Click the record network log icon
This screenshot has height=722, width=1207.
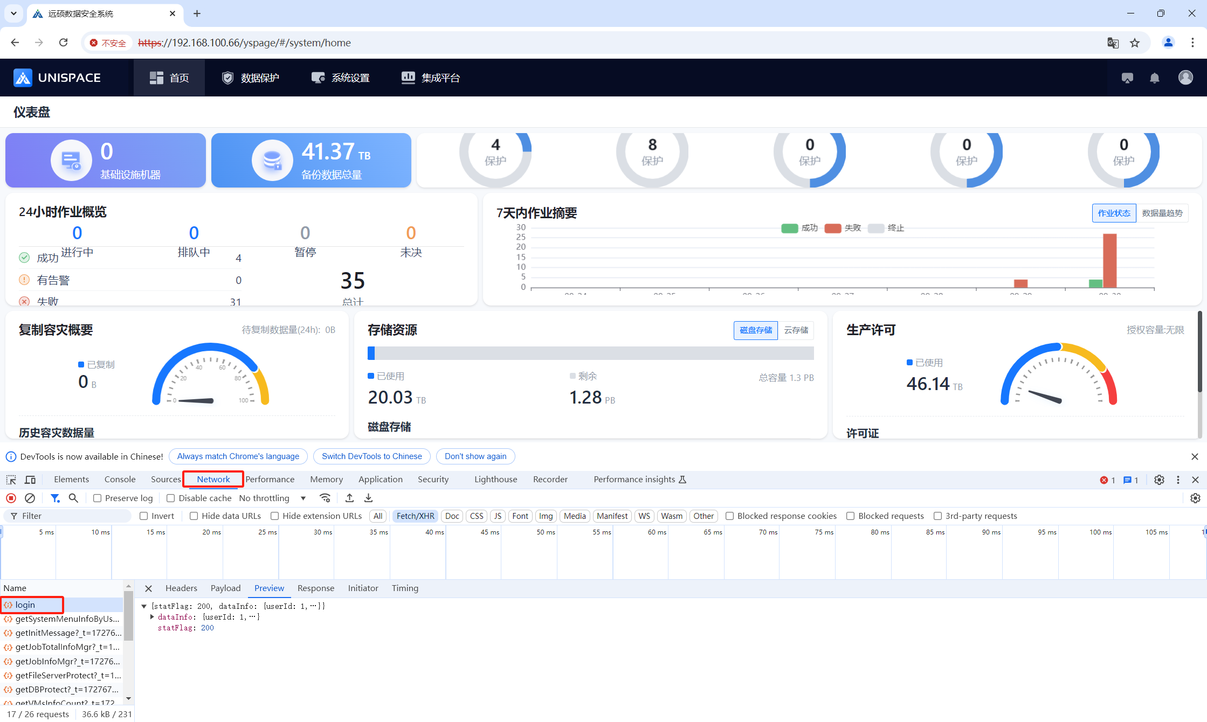pos(11,498)
